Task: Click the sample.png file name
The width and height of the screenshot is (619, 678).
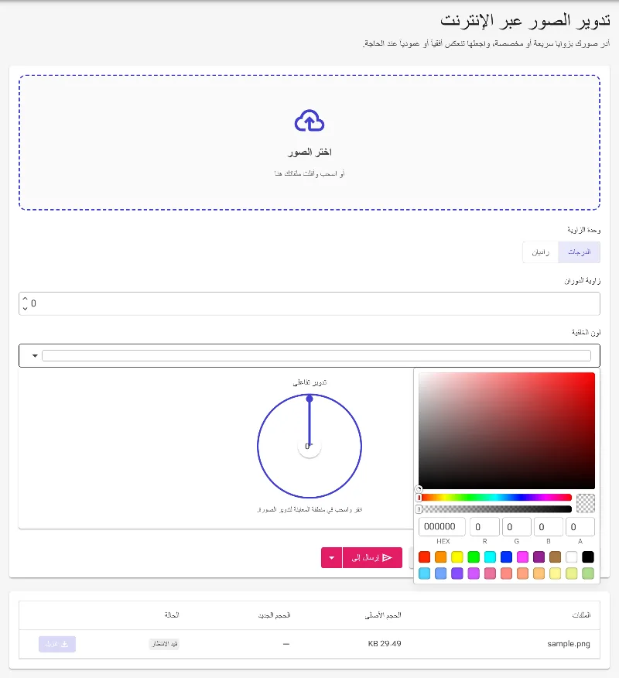Action: tap(569, 644)
